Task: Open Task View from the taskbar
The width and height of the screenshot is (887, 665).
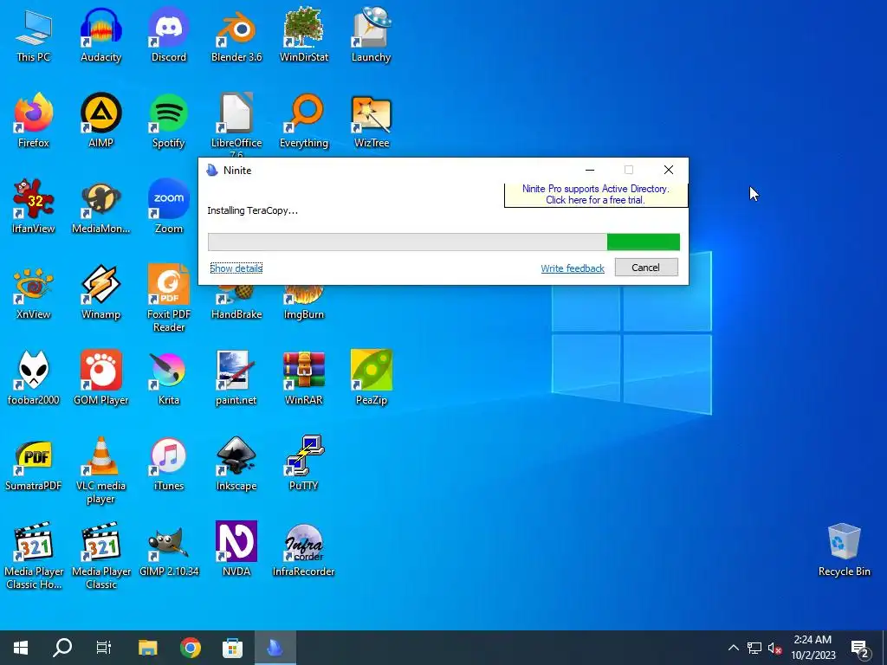Action: coord(104,648)
